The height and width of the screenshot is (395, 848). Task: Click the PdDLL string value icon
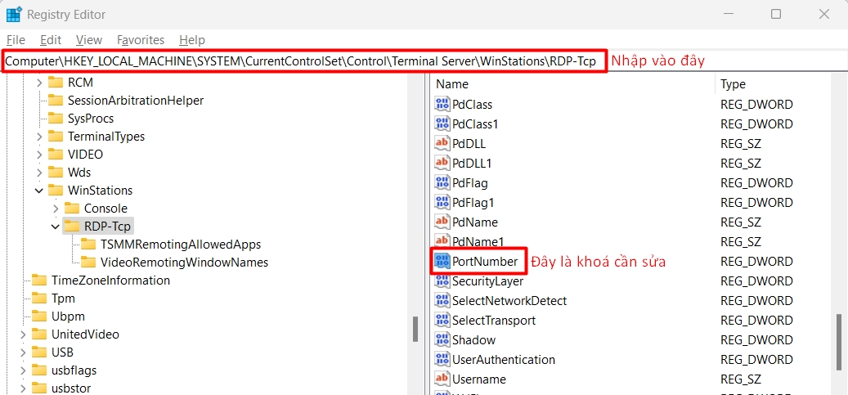442,144
